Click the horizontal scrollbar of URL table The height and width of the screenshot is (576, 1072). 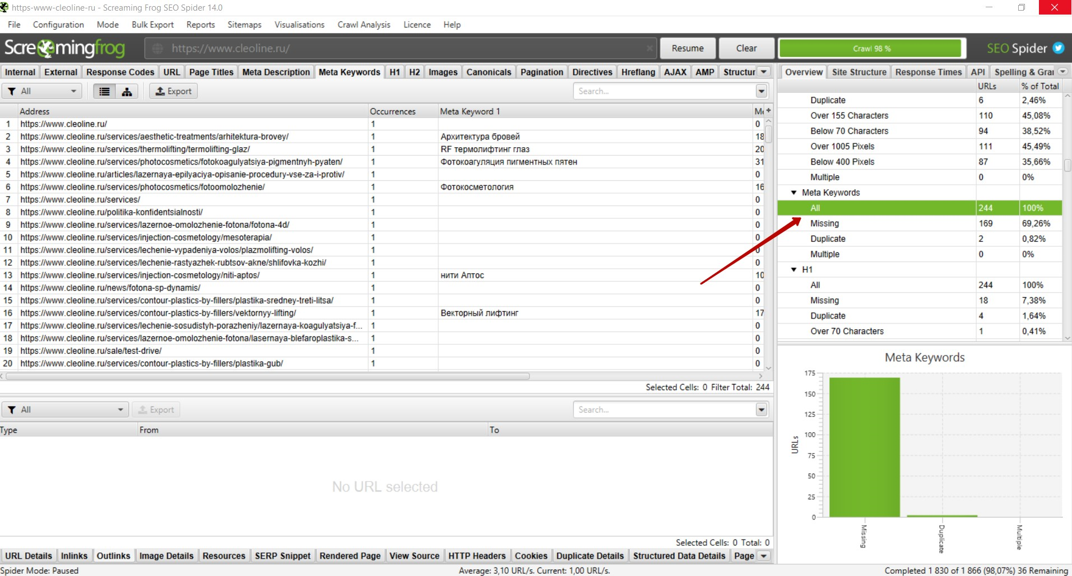268,376
